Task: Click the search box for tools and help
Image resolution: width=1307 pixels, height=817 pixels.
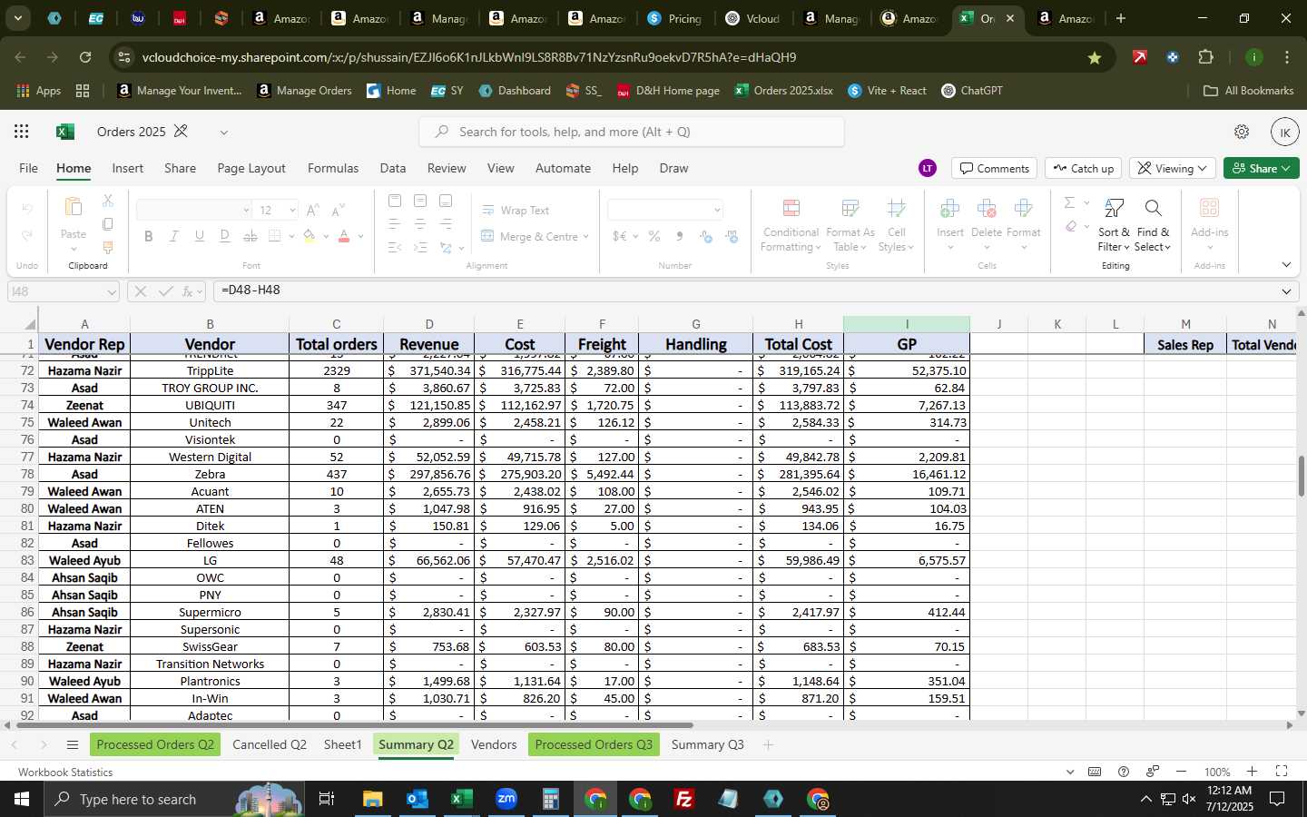Action: (632, 132)
